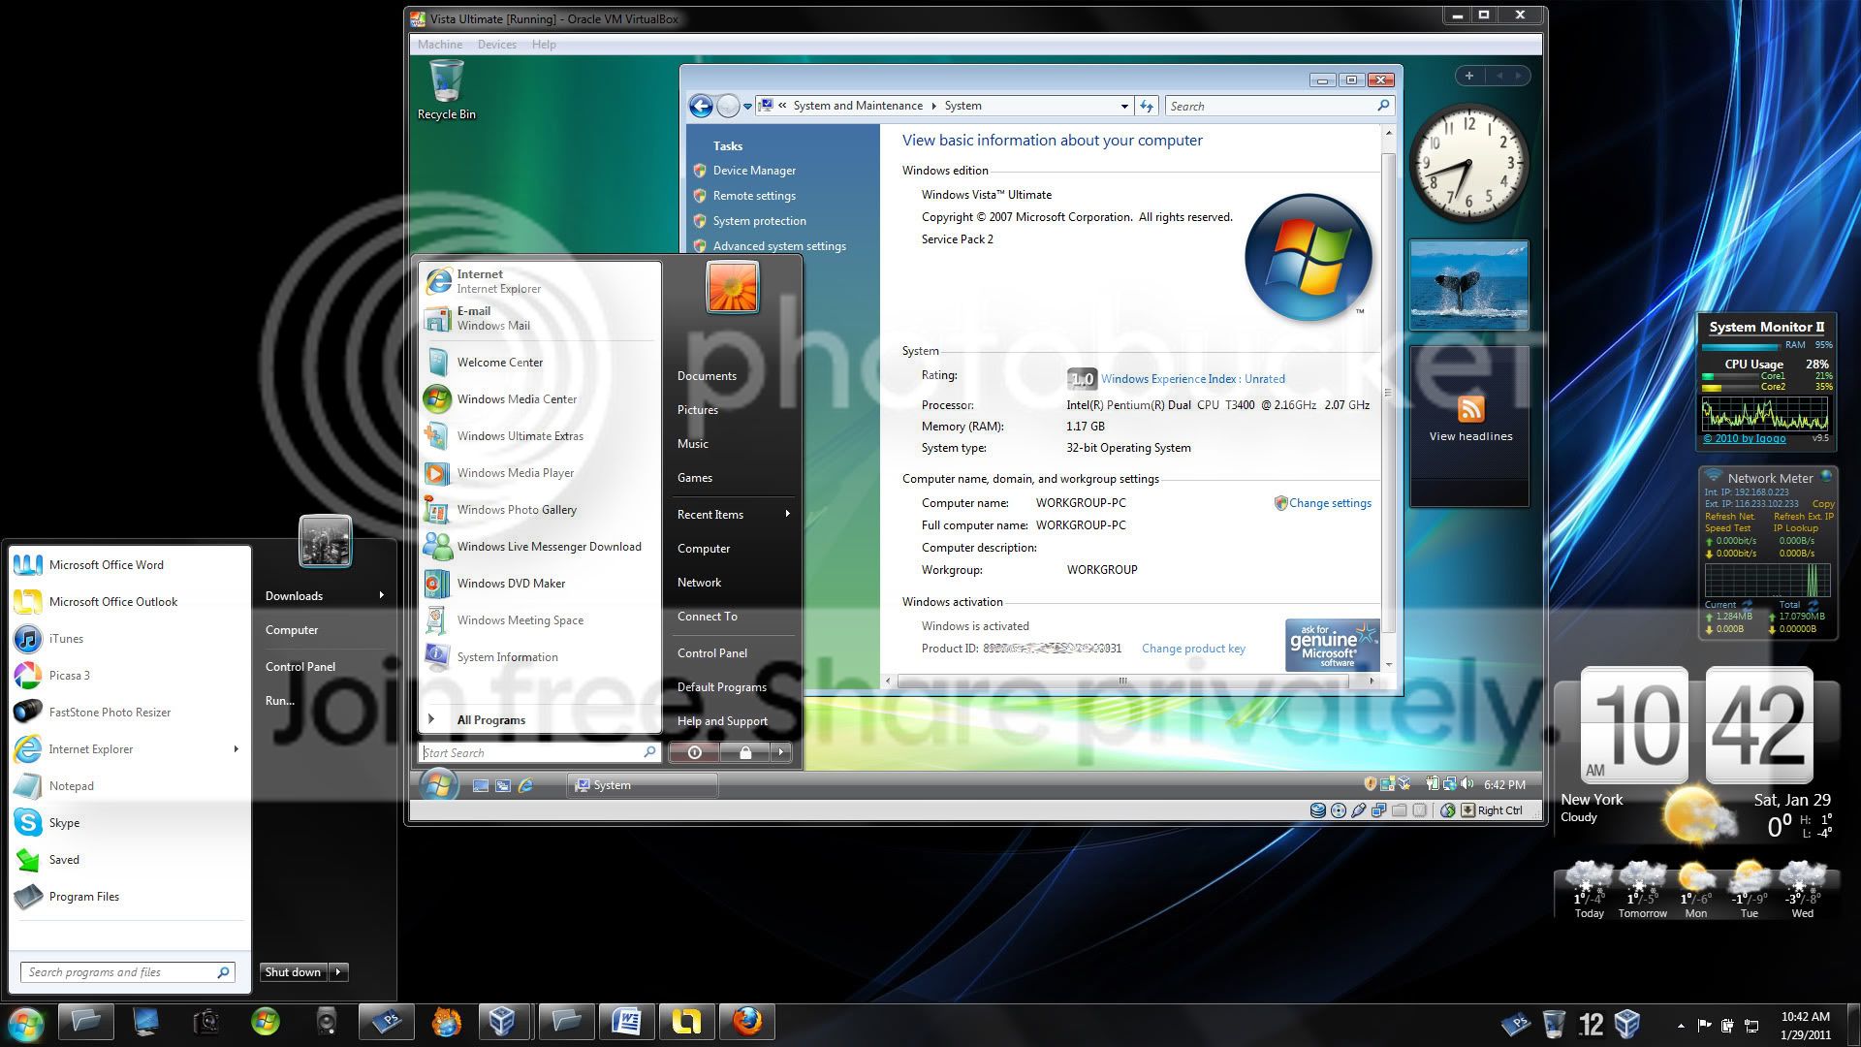Click VirtualBox optical drive status icon
The image size is (1861, 1047).
tap(1339, 810)
